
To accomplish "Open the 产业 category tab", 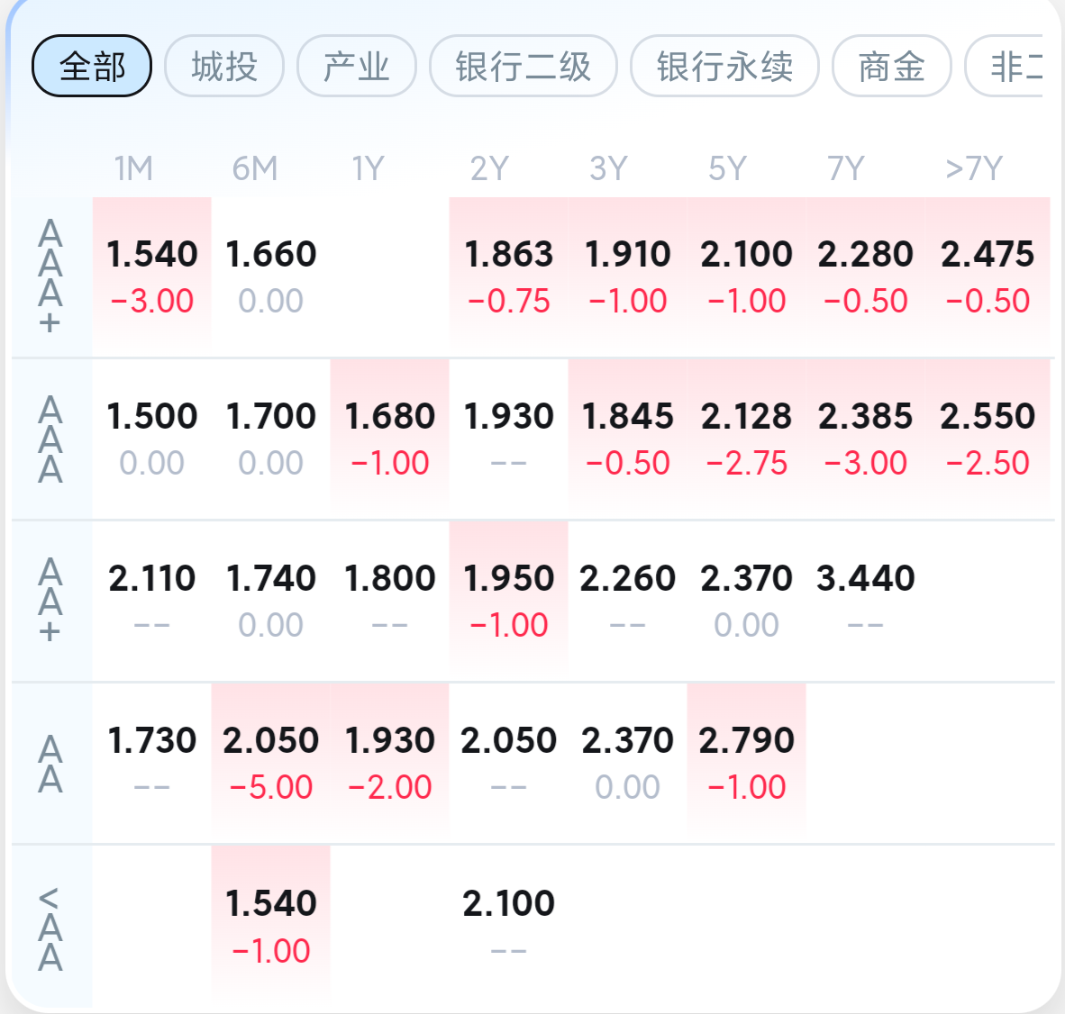I will coord(357,66).
